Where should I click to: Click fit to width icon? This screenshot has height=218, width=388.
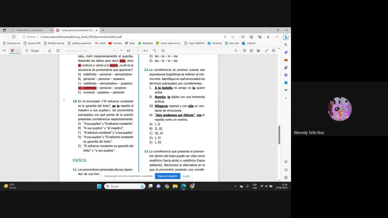coord(129,51)
